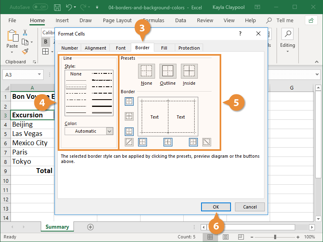Click the Save icon

click(56, 7)
